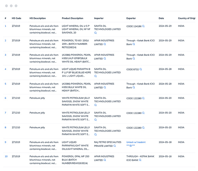Click the HS Code column header
The height and width of the screenshot is (171, 198).
click(16, 18)
